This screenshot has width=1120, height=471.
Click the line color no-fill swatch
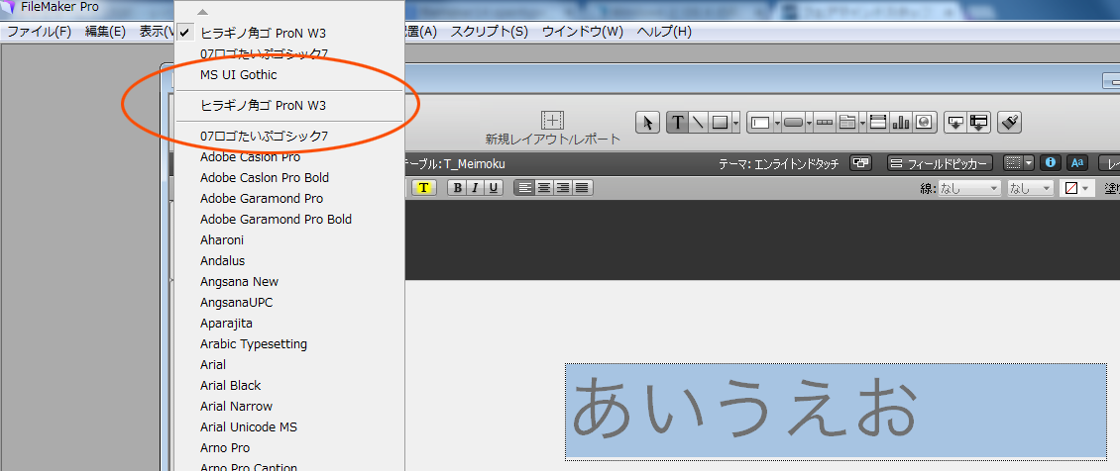point(1071,189)
